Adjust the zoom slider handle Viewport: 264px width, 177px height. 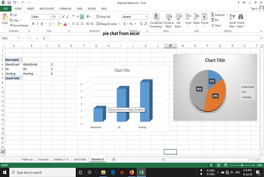click(x=242, y=166)
